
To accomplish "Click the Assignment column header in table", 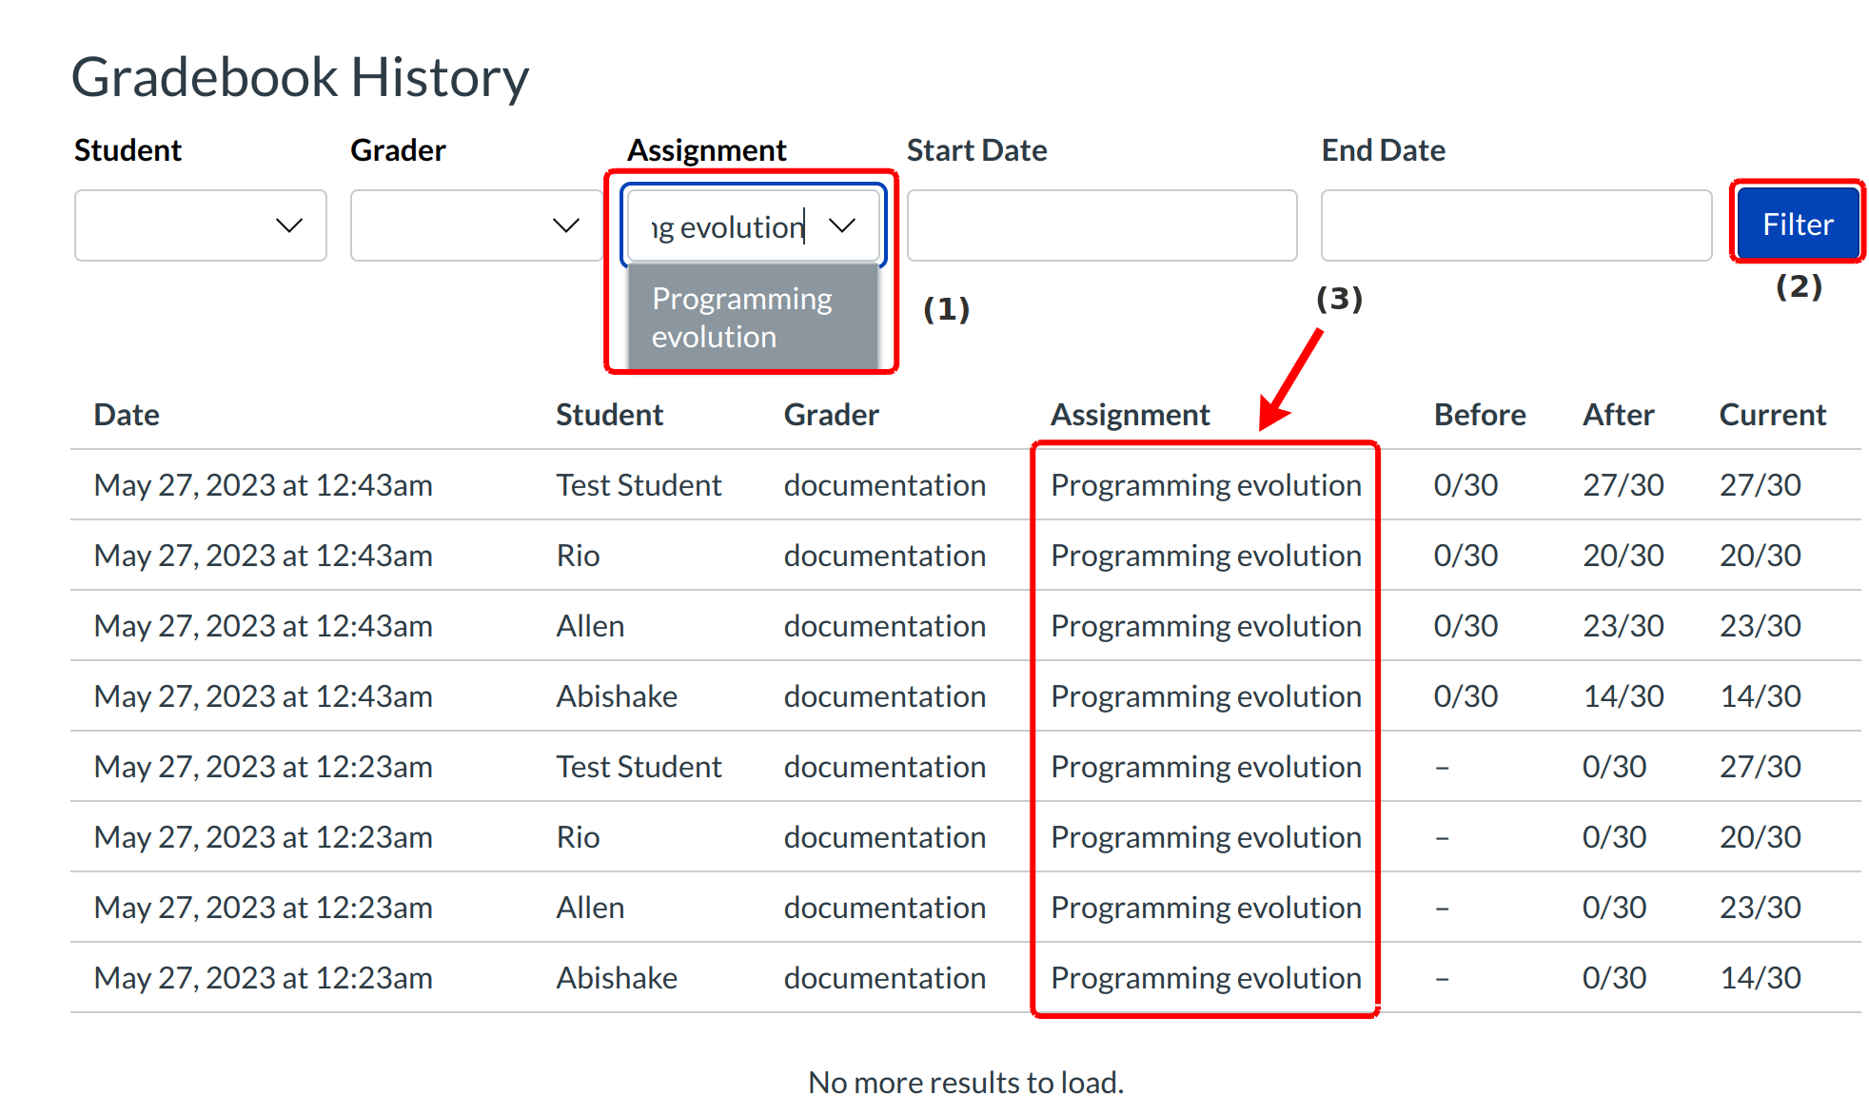I will pyautogui.click(x=1130, y=415).
